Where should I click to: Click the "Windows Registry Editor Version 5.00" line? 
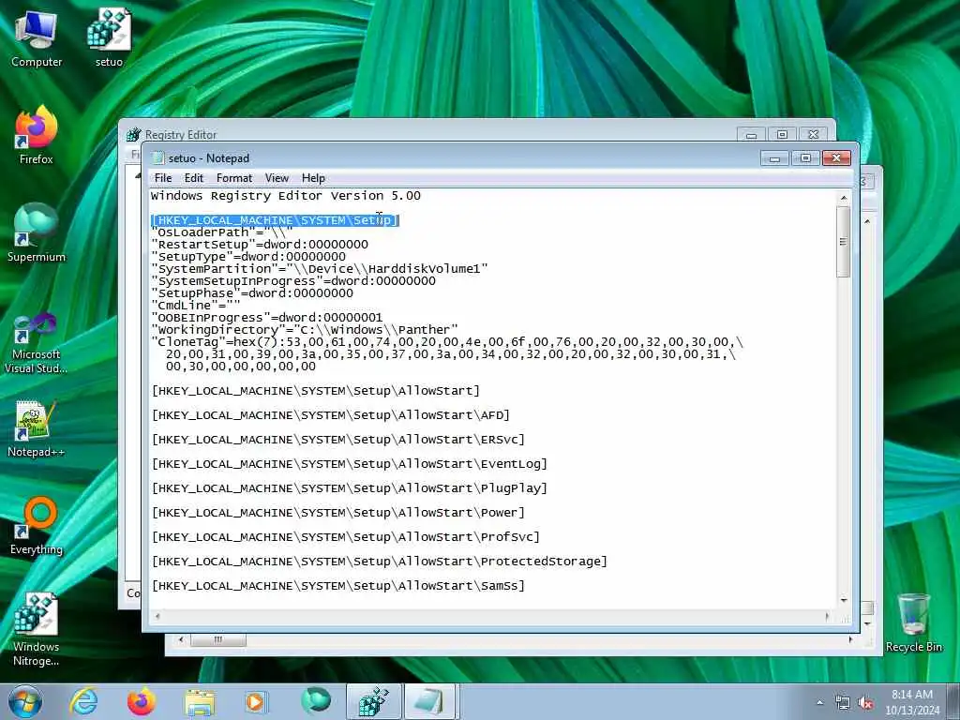286,196
